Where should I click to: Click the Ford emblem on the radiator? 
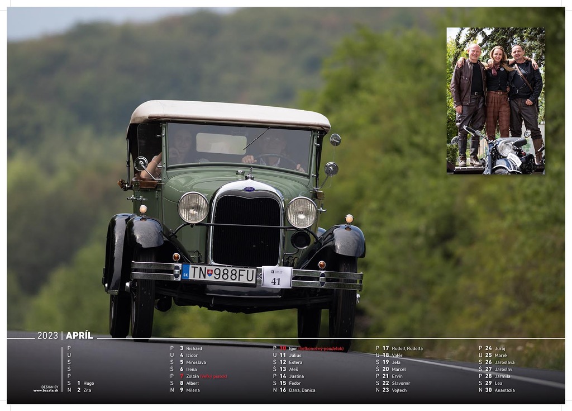249,189
